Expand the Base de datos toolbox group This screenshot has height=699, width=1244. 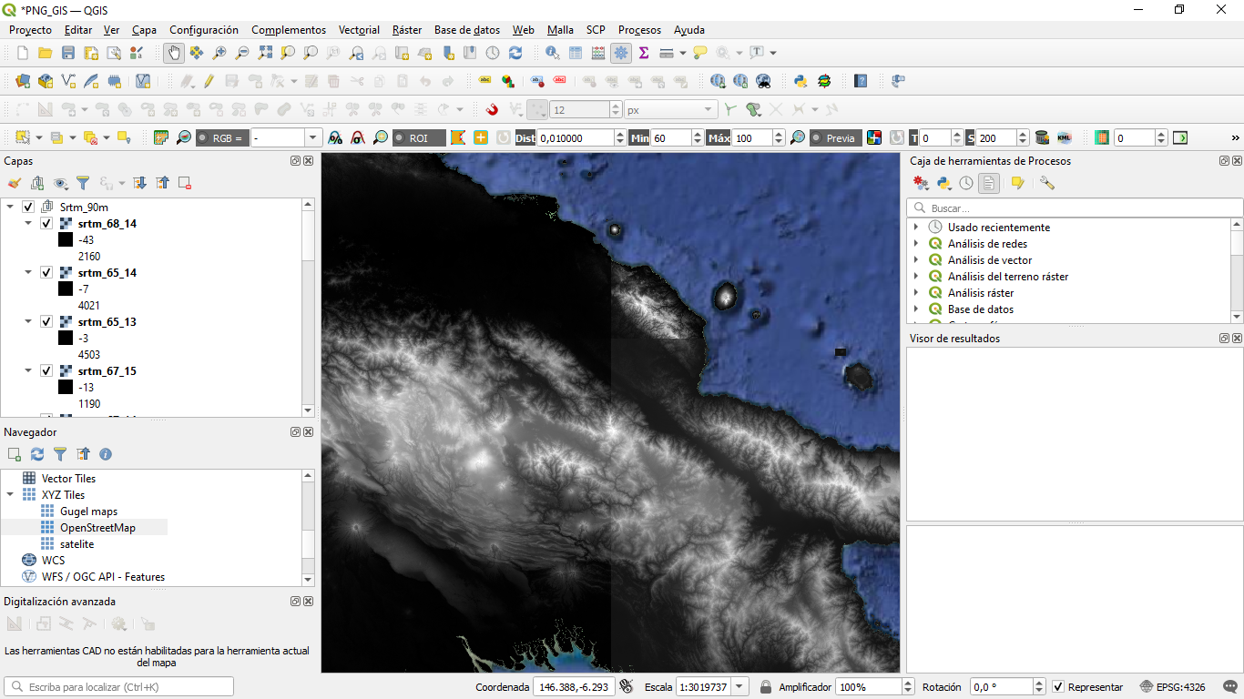[916, 309]
